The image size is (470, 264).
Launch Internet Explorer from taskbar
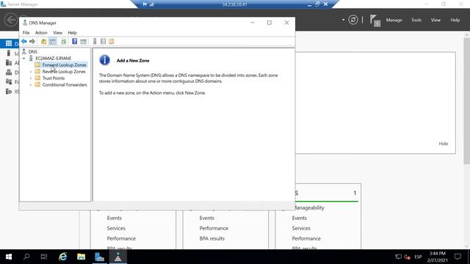click(62, 257)
